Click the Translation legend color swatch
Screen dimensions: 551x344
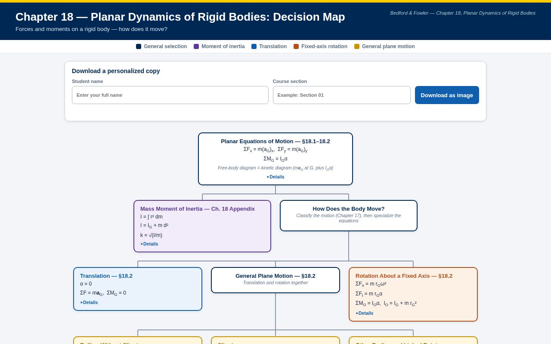(254, 46)
